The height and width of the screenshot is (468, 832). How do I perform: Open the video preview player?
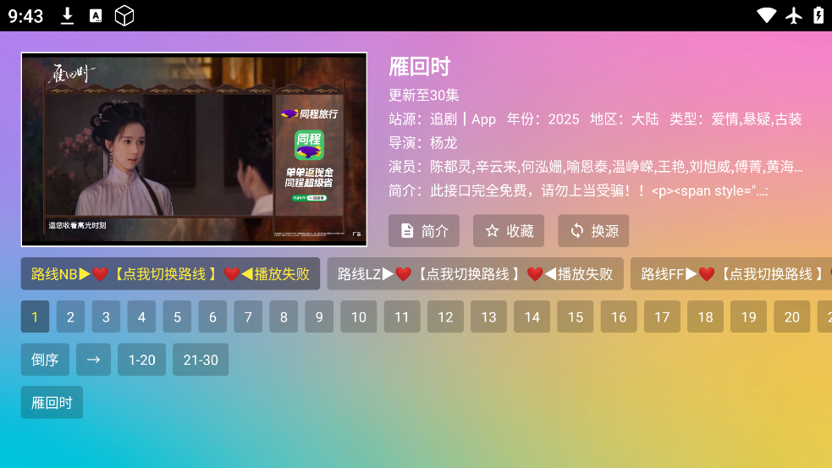(x=194, y=150)
